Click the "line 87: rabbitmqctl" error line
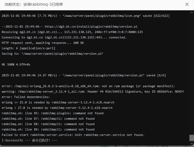The image size is (194, 147). (x=48, y=119)
